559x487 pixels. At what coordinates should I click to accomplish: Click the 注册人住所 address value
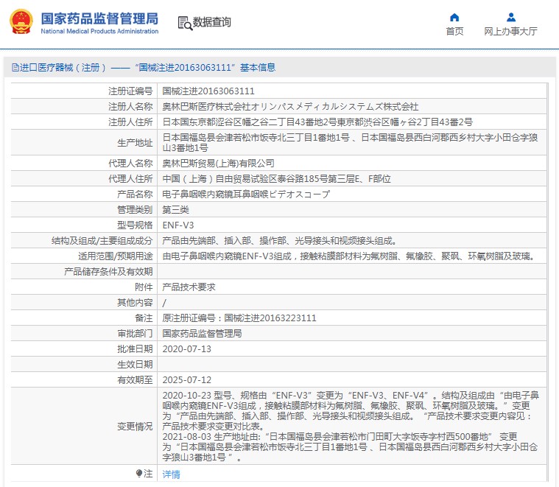click(317, 122)
